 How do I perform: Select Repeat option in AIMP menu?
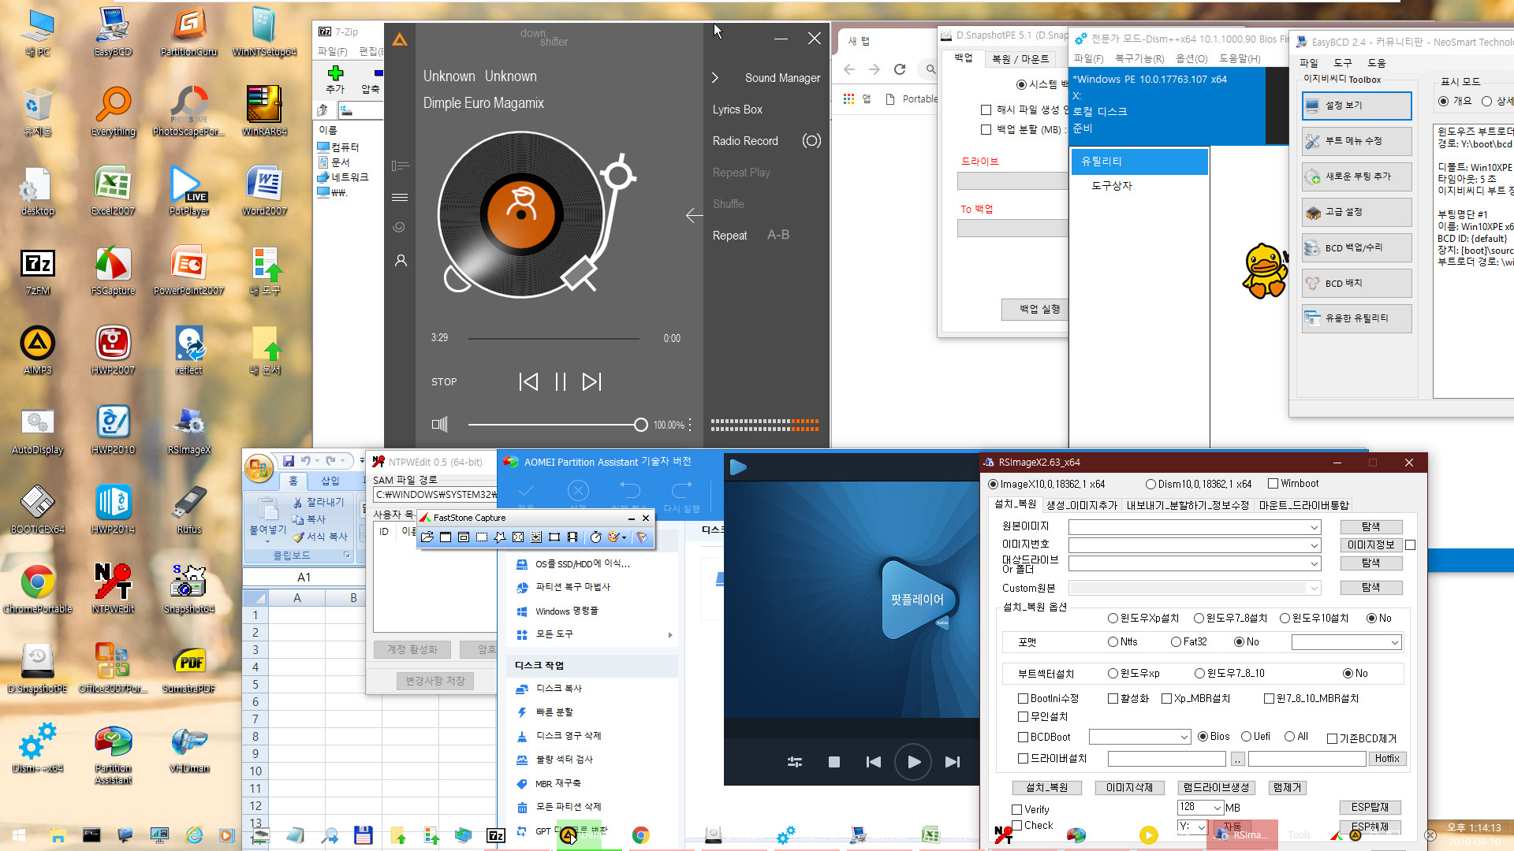[x=729, y=236]
